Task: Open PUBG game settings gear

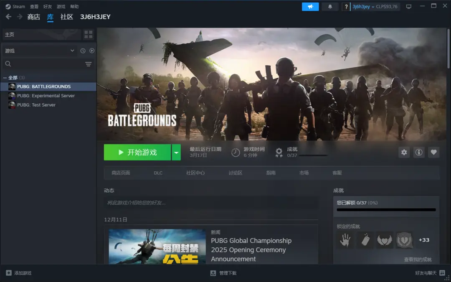Action: tap(404, 152)
